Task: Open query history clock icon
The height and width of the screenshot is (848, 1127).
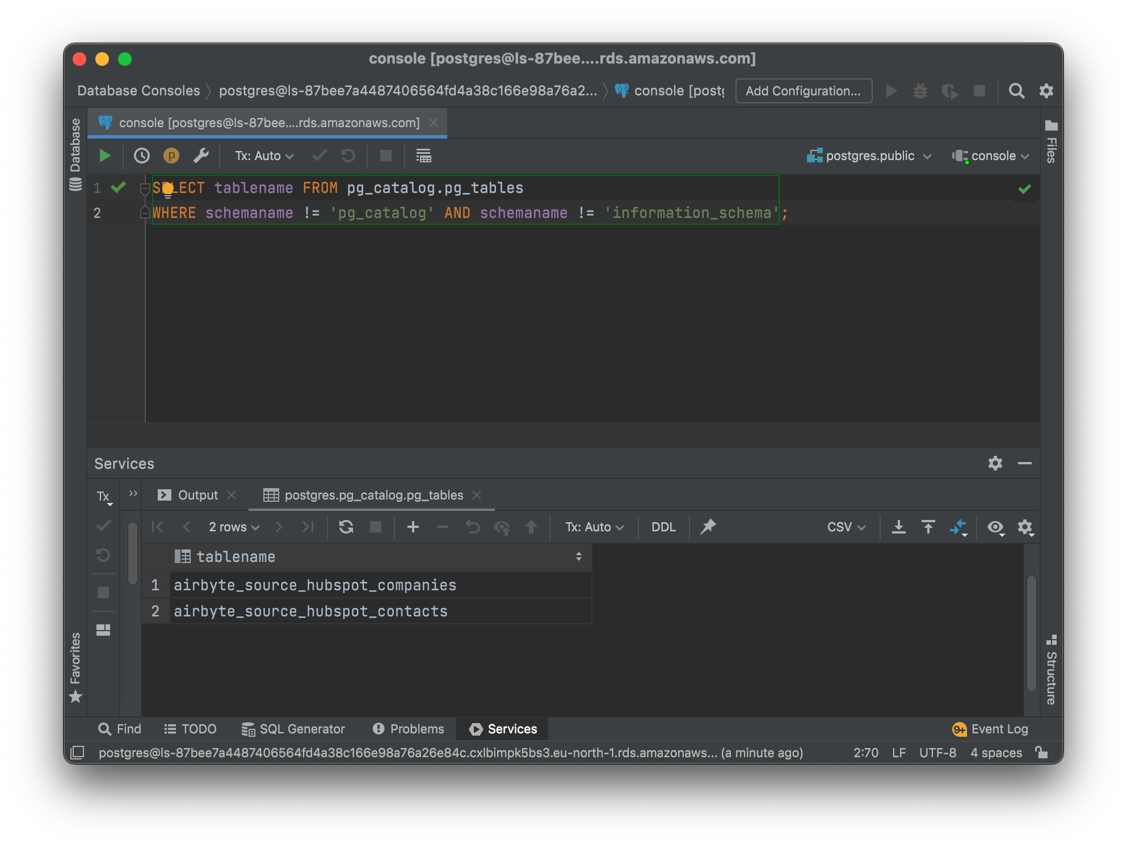Action: pyautogui.click(x=141, y=156)
